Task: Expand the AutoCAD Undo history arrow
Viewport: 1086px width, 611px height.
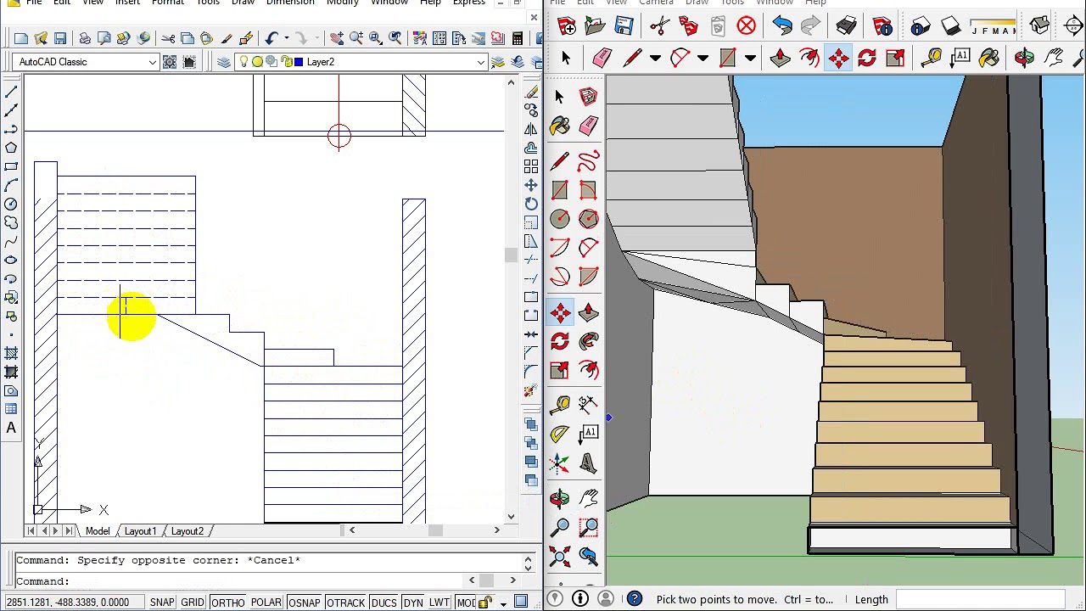Action: pos(286,38)
